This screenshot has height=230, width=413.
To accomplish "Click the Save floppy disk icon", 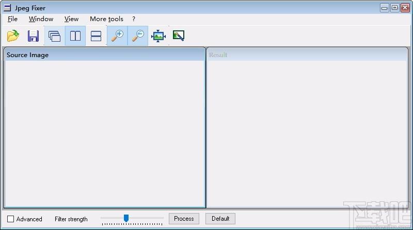I will click(x=34, y=36).
